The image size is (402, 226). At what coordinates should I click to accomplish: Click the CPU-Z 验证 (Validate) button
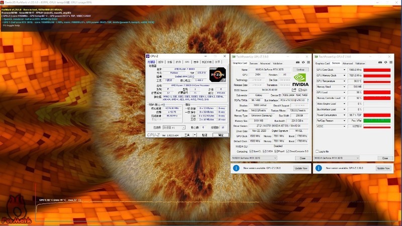205,135
